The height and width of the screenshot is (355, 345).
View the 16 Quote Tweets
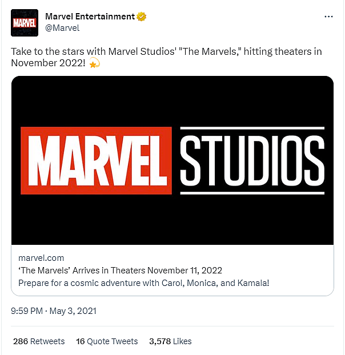(107, 341)
